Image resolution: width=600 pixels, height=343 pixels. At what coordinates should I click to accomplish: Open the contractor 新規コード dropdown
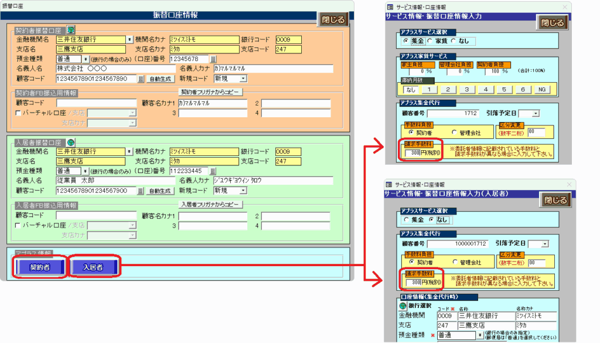coord(243,79)
